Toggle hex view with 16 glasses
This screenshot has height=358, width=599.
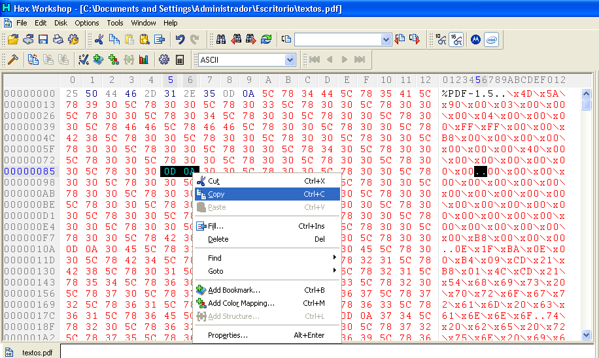click(x=456, y=39)
